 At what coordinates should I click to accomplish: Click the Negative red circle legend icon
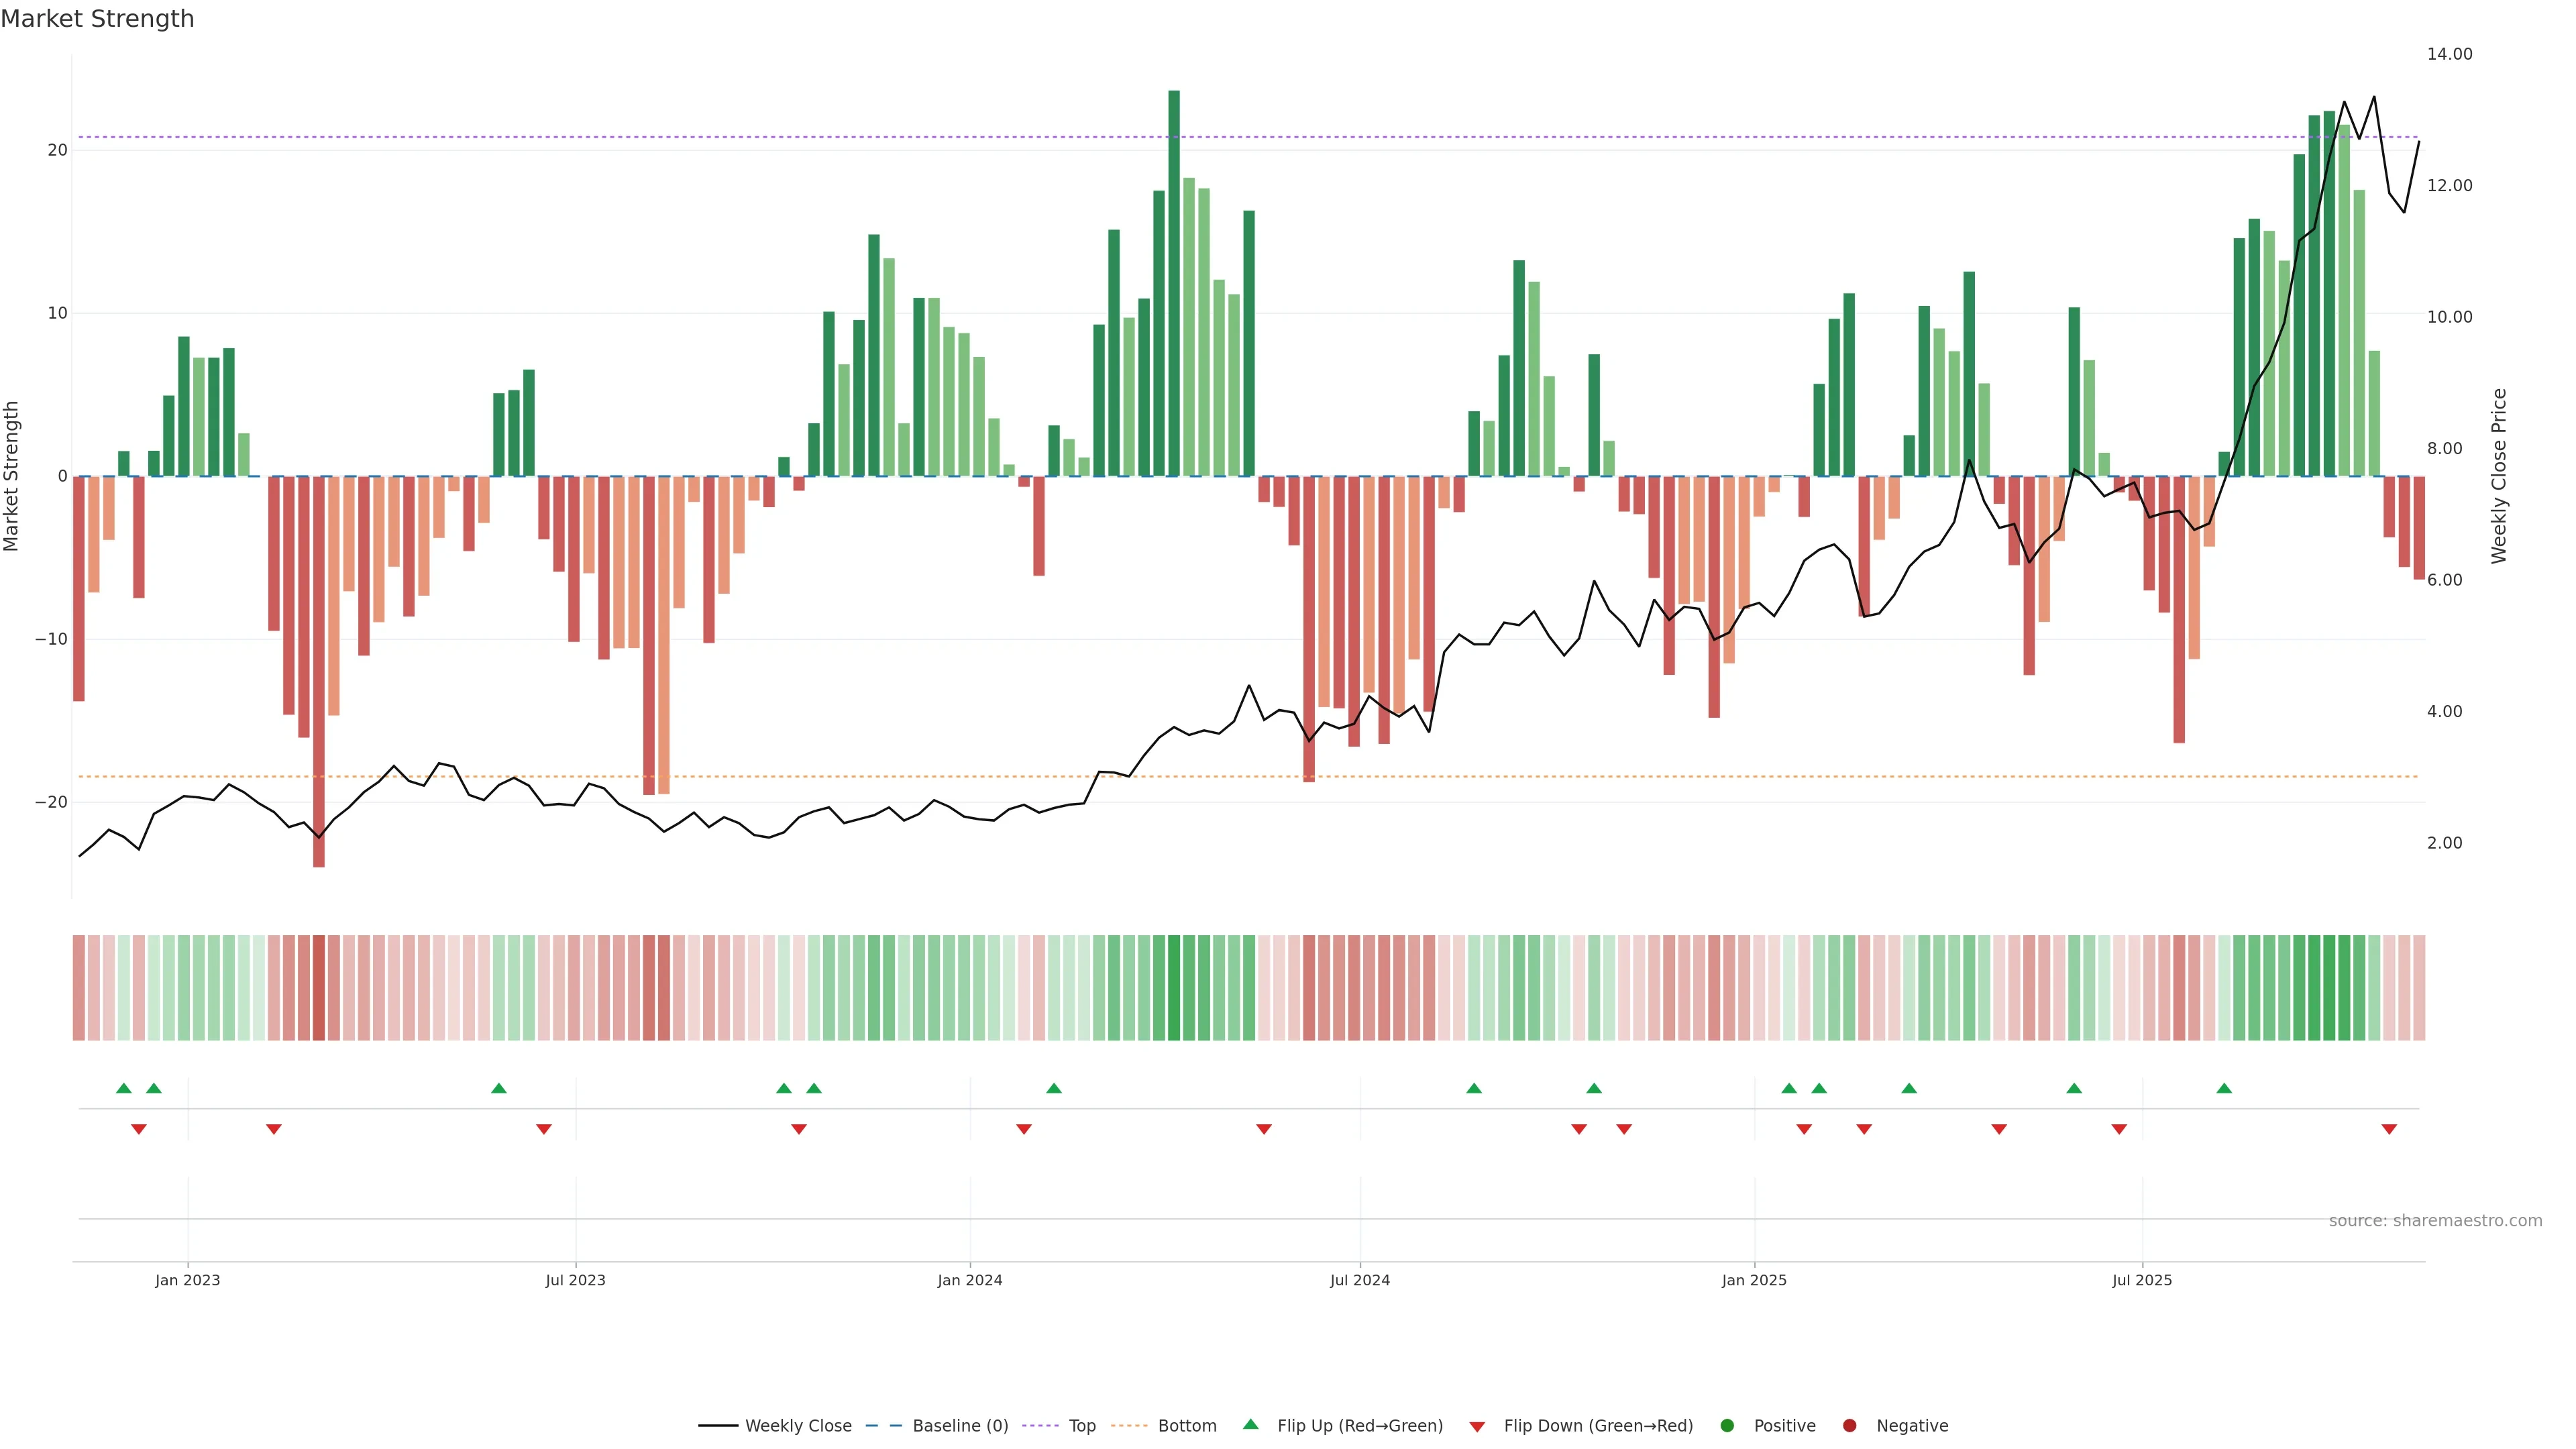(1849, 1426)
